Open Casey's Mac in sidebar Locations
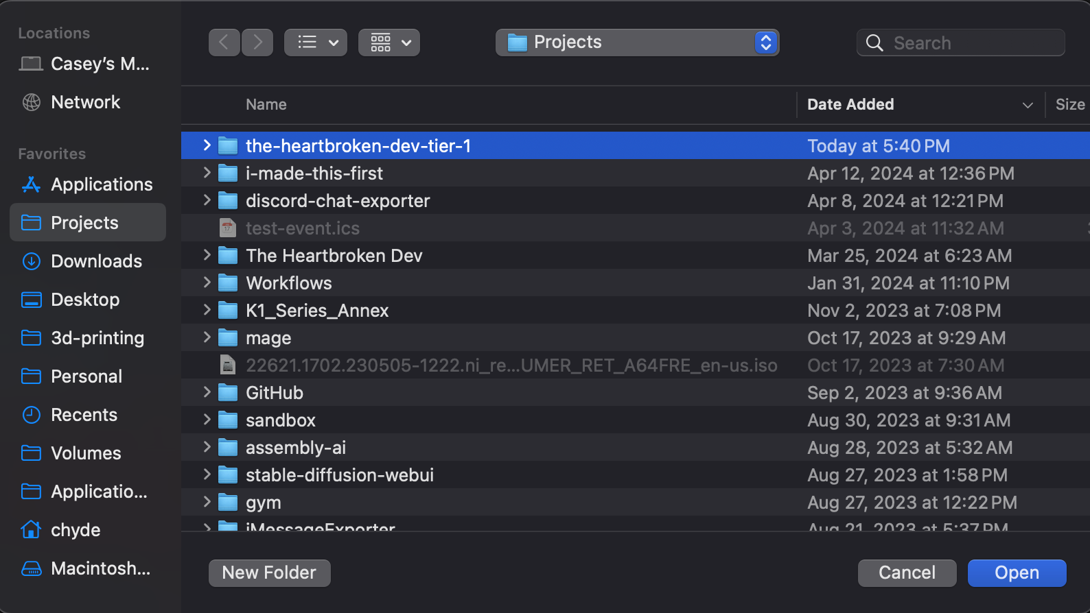 (88, 64)
